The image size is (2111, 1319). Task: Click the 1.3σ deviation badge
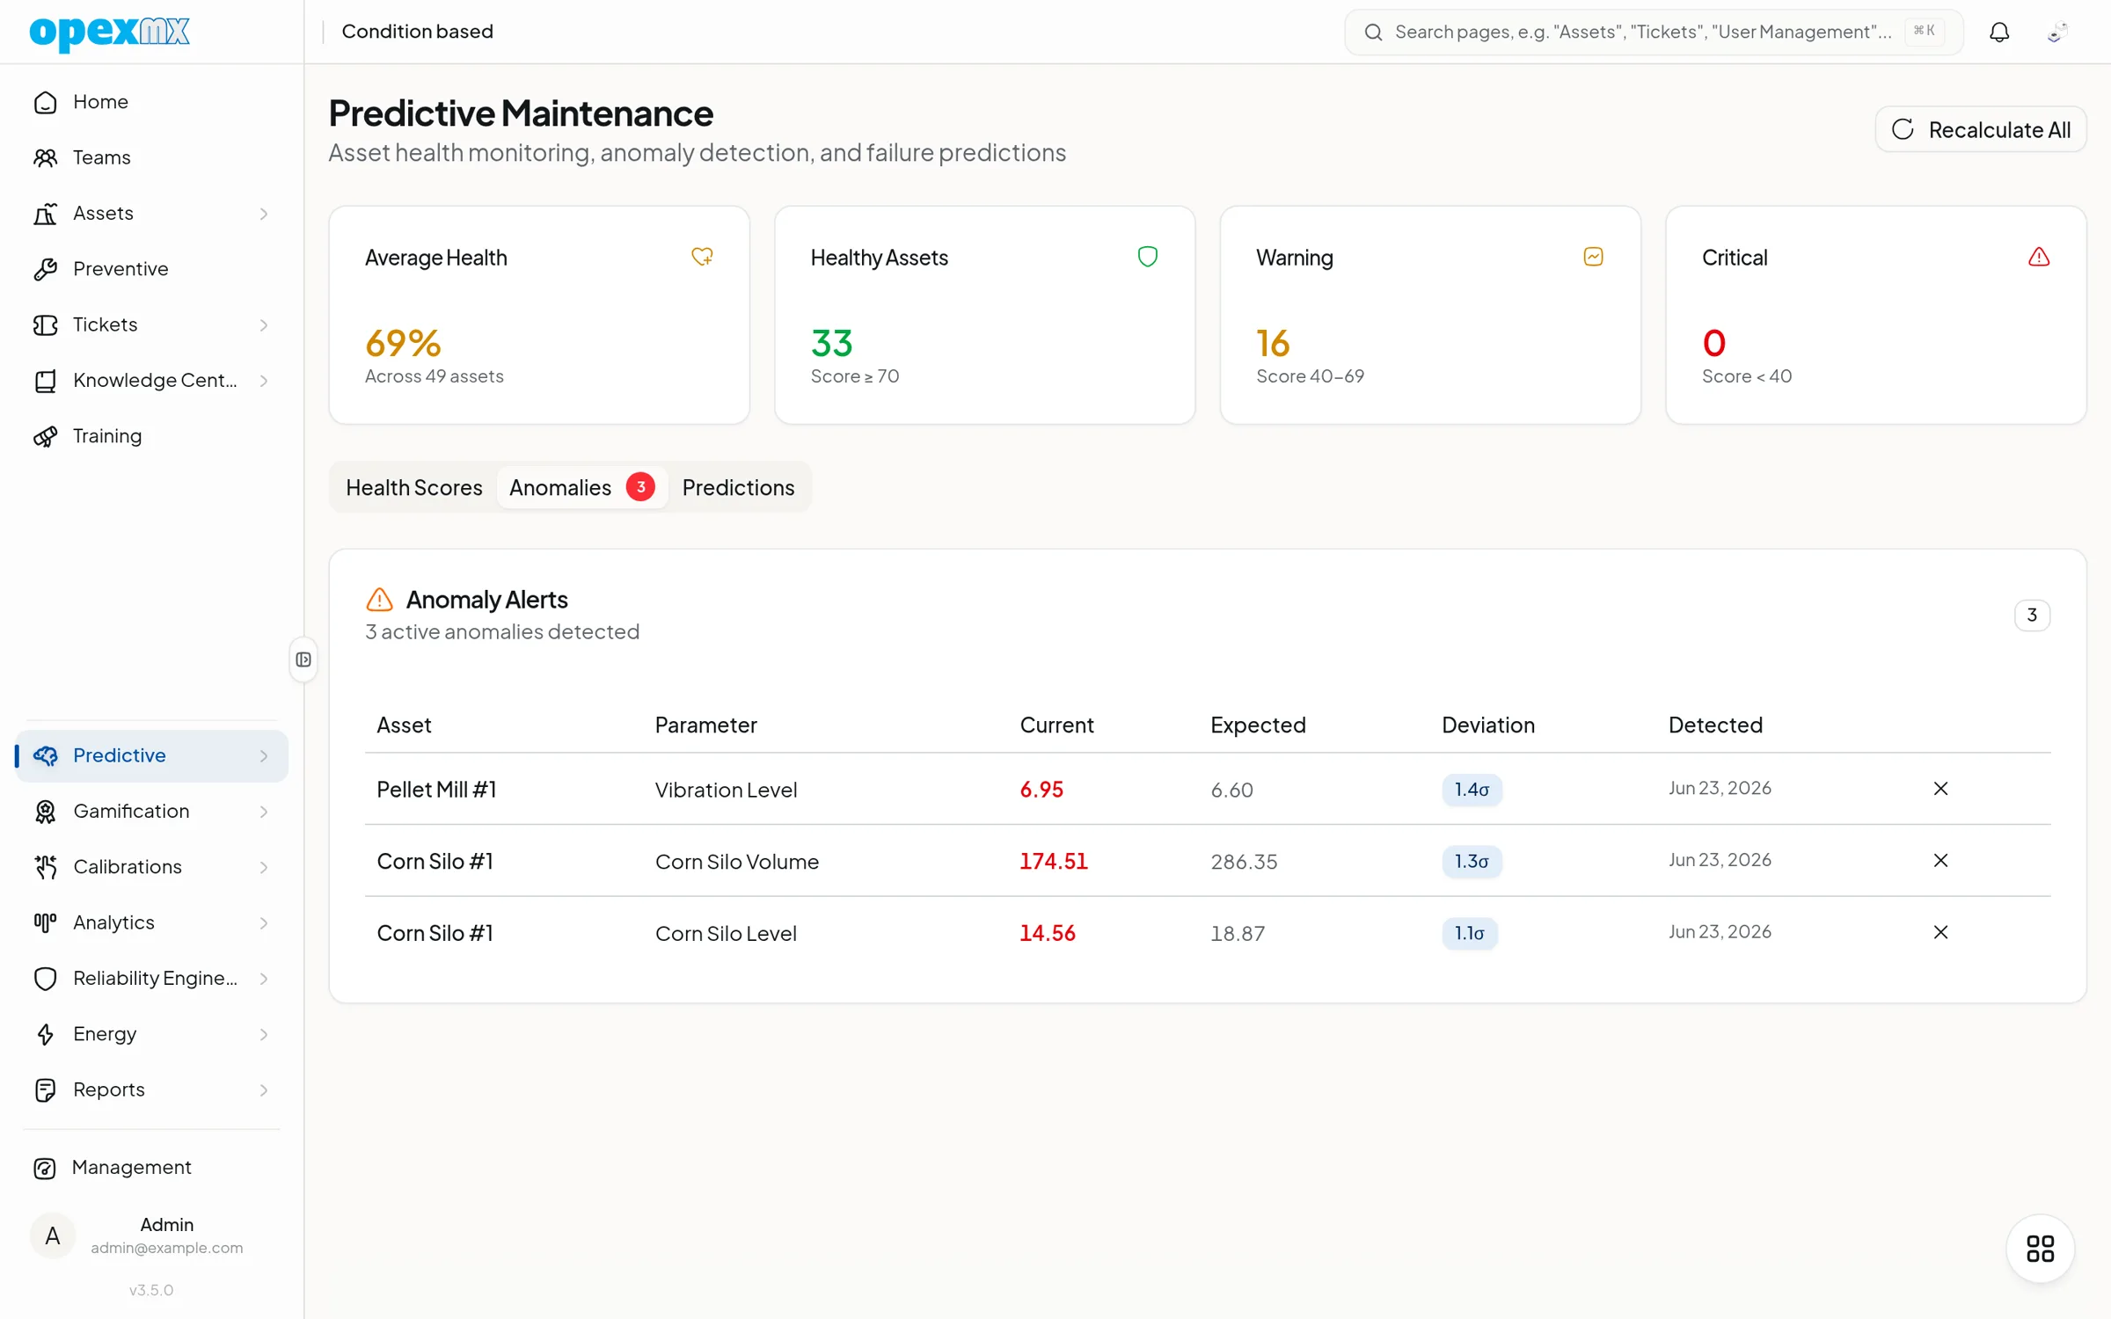click(x=1472, y=861)
